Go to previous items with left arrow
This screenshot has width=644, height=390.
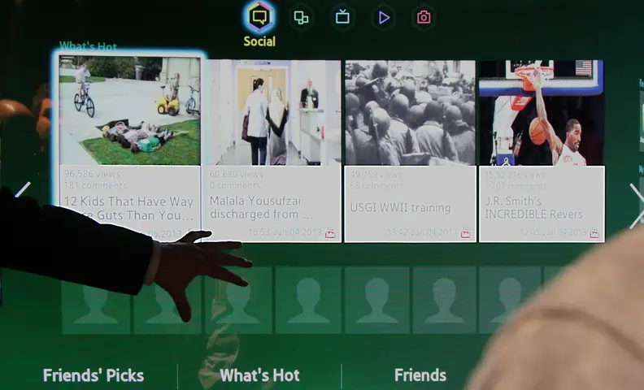[x=23, y=189]
